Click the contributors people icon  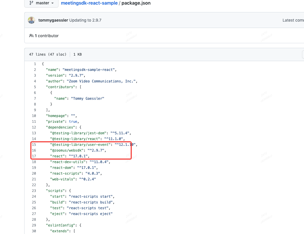click(31, 36)
